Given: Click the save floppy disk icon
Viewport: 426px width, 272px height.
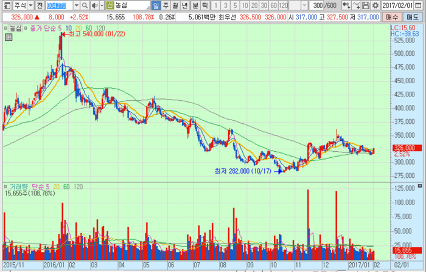Looking at the screenshot, I should [366, 5].
